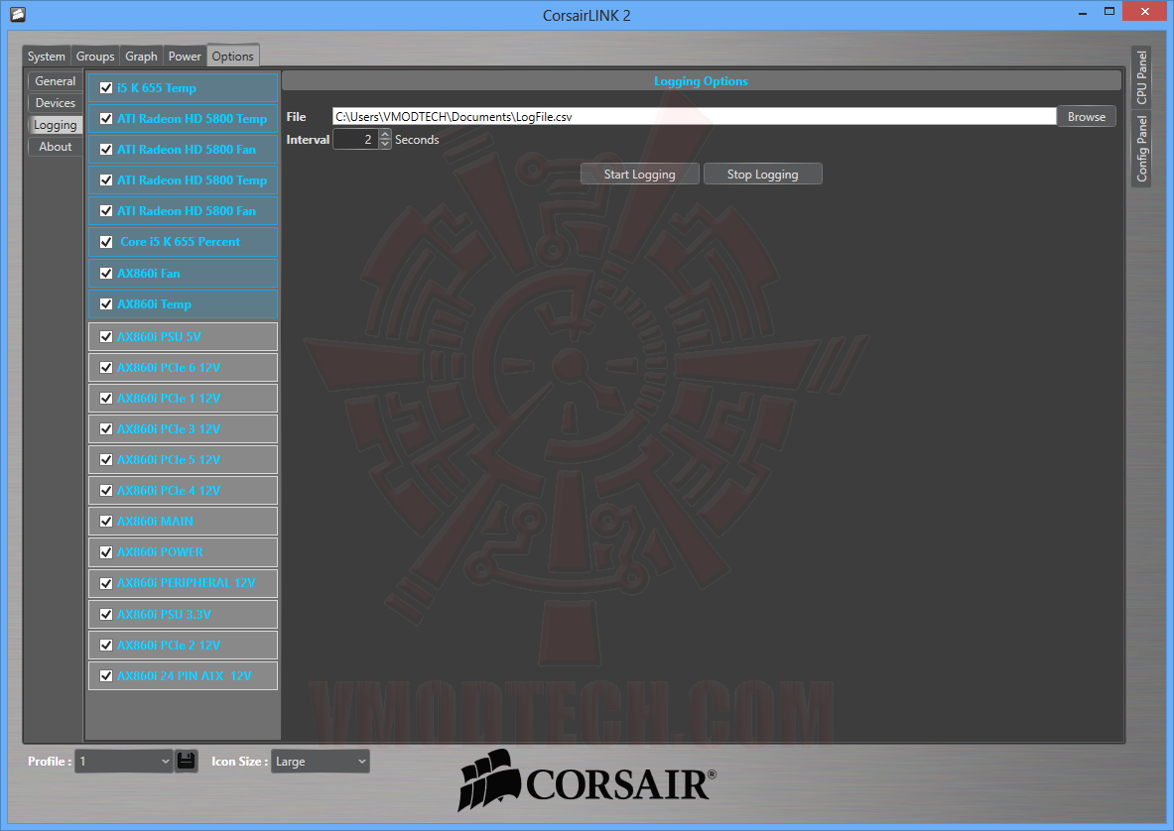Select the Options tab

pyautogui.click(x=233, y=57)
